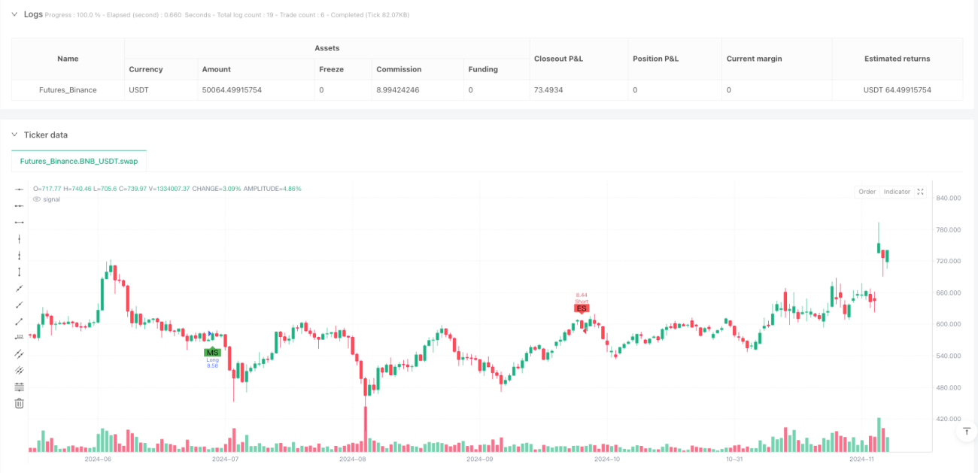
Task: Click the Order button on chart
Action: point(867,192)
